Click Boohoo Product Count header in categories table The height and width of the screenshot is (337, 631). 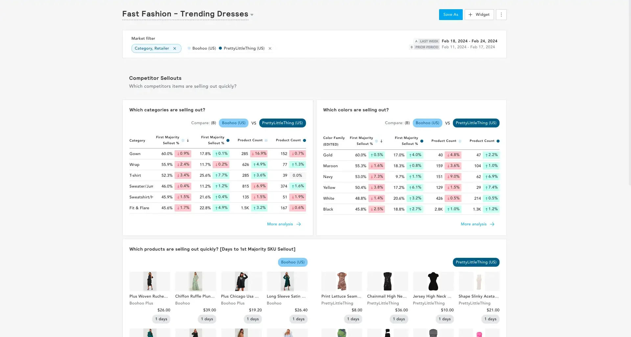click(x=250, y=140)
